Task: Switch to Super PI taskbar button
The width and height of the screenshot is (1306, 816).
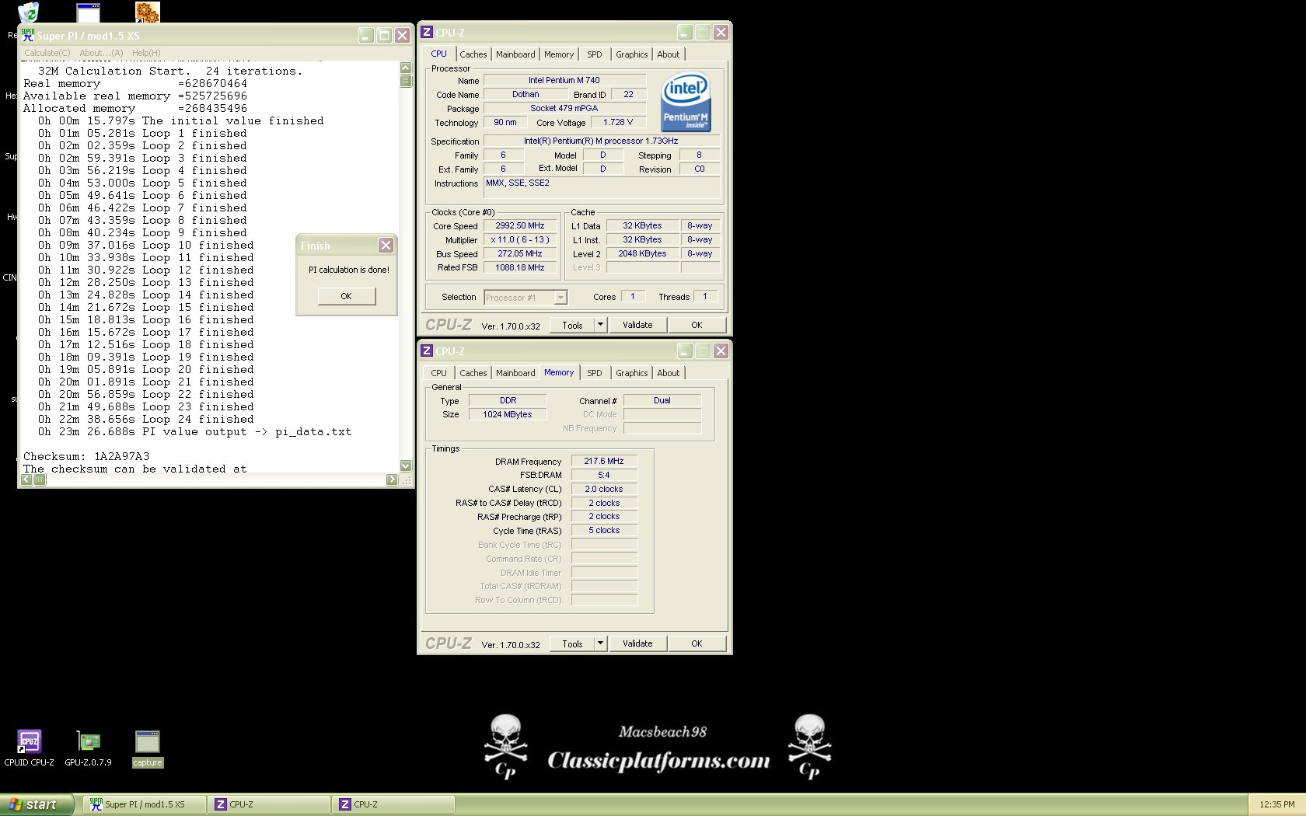Action: click(x=145, y=804)
